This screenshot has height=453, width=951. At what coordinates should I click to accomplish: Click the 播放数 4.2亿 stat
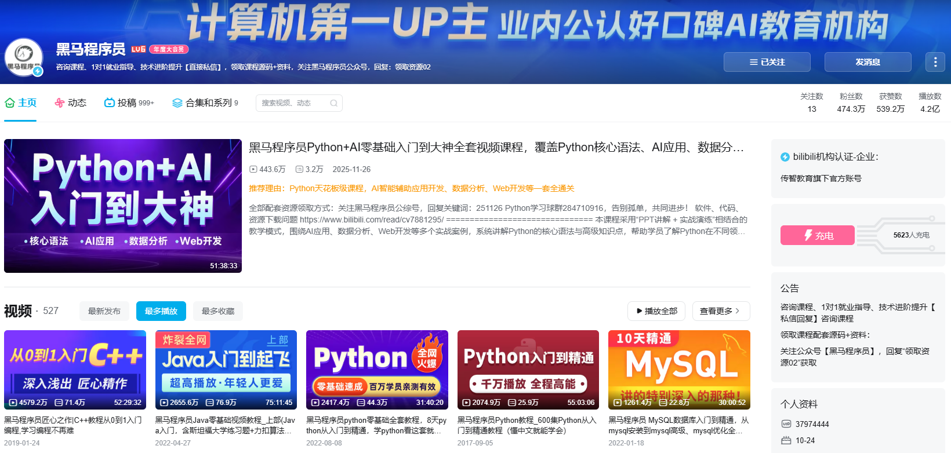click(930, 103)
